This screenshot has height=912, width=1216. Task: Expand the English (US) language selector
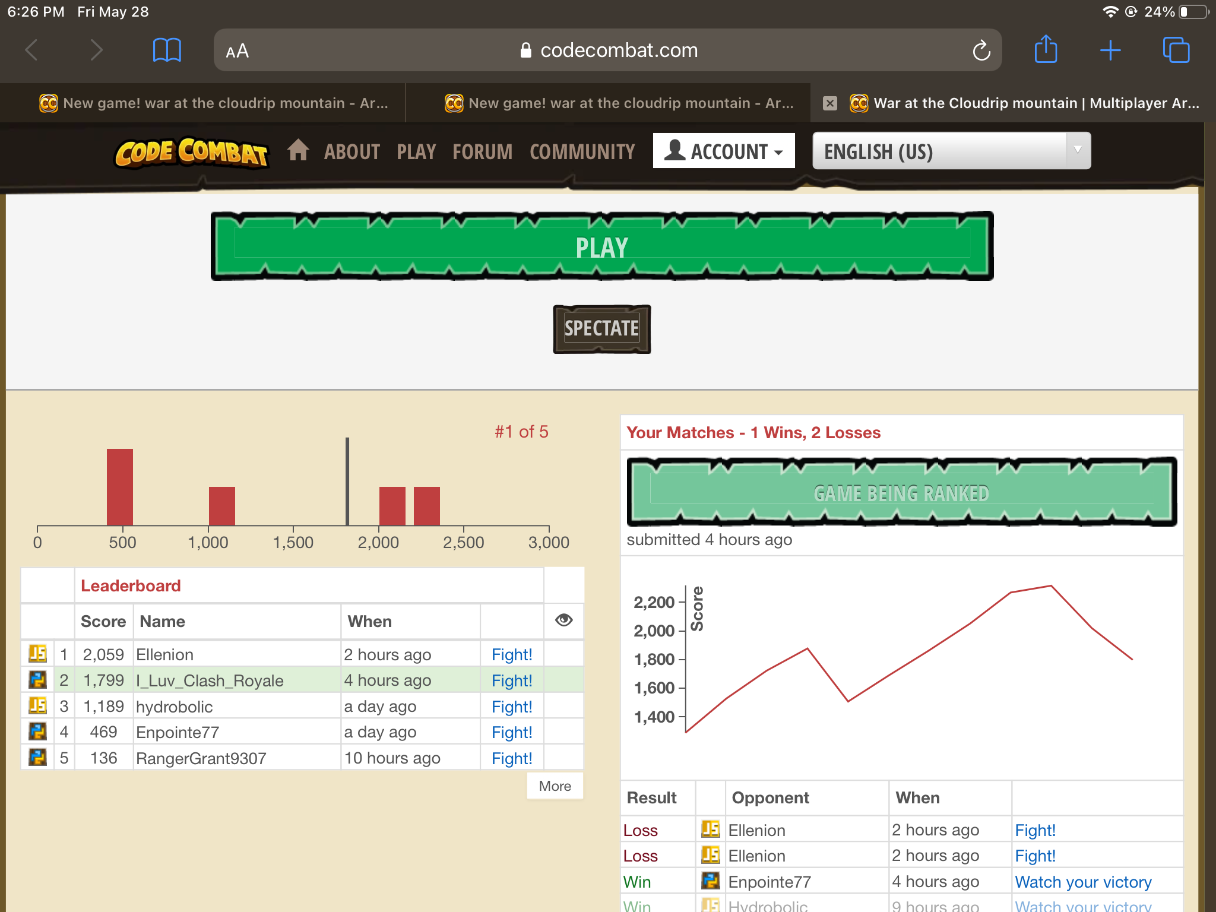point(951,151)
